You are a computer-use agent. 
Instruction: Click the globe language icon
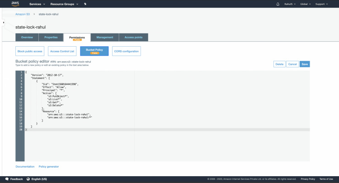[28, 179]
